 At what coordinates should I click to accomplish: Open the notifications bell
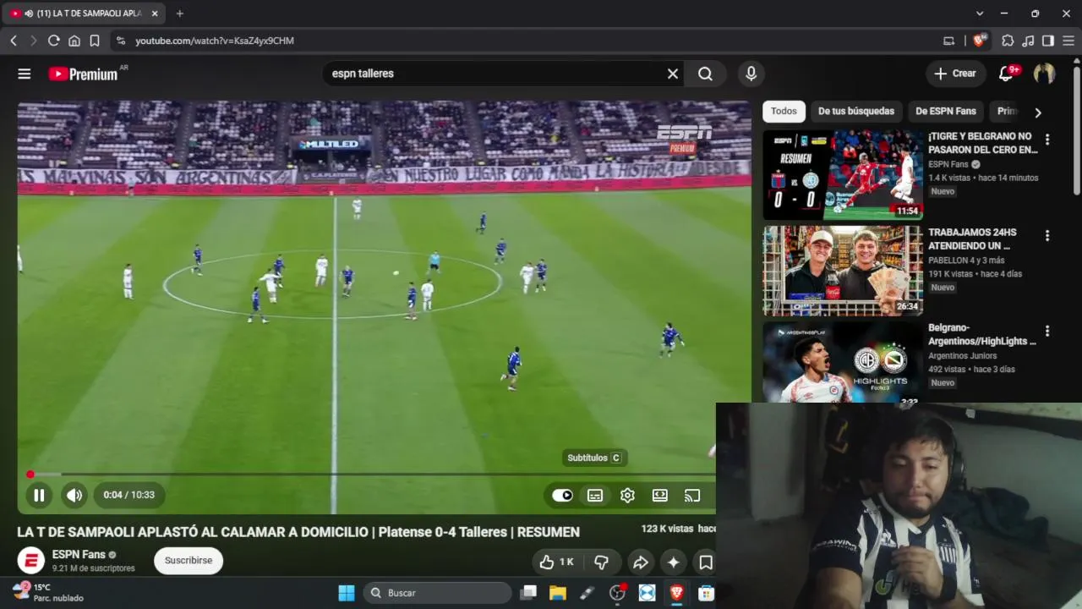click(x=1006, y=74)
